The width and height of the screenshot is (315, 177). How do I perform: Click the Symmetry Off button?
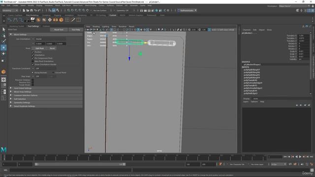click(123, 10)
